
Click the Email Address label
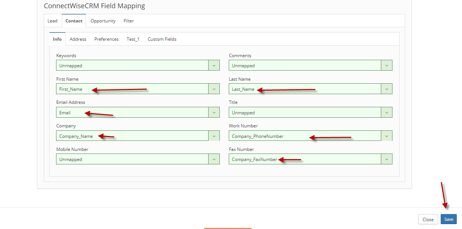71,102
